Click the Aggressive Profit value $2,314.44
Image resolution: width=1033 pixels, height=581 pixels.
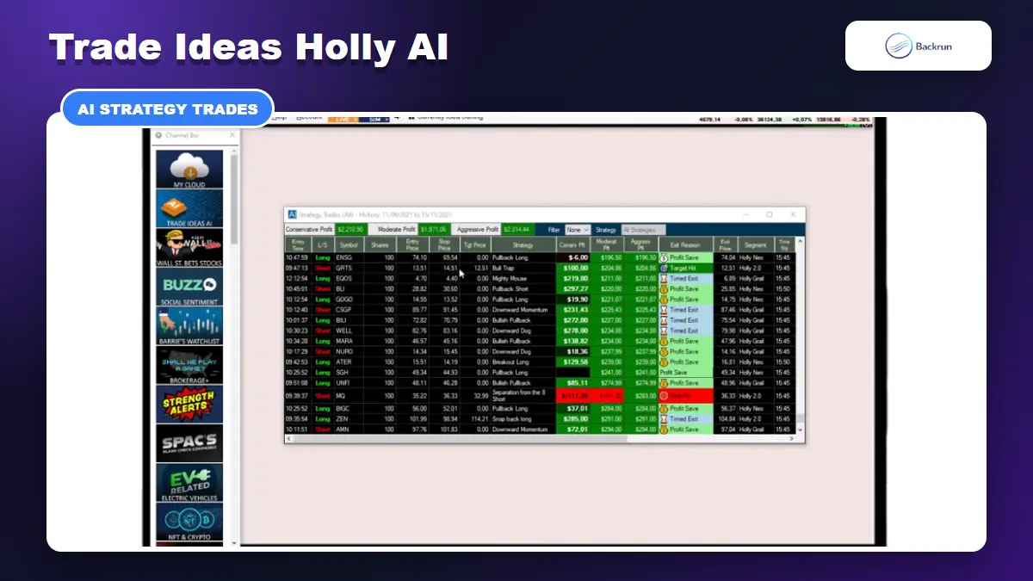pyautogui.click(x=518, y=230)
